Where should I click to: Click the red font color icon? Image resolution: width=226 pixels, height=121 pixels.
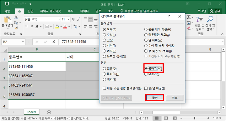click(65, 26)
